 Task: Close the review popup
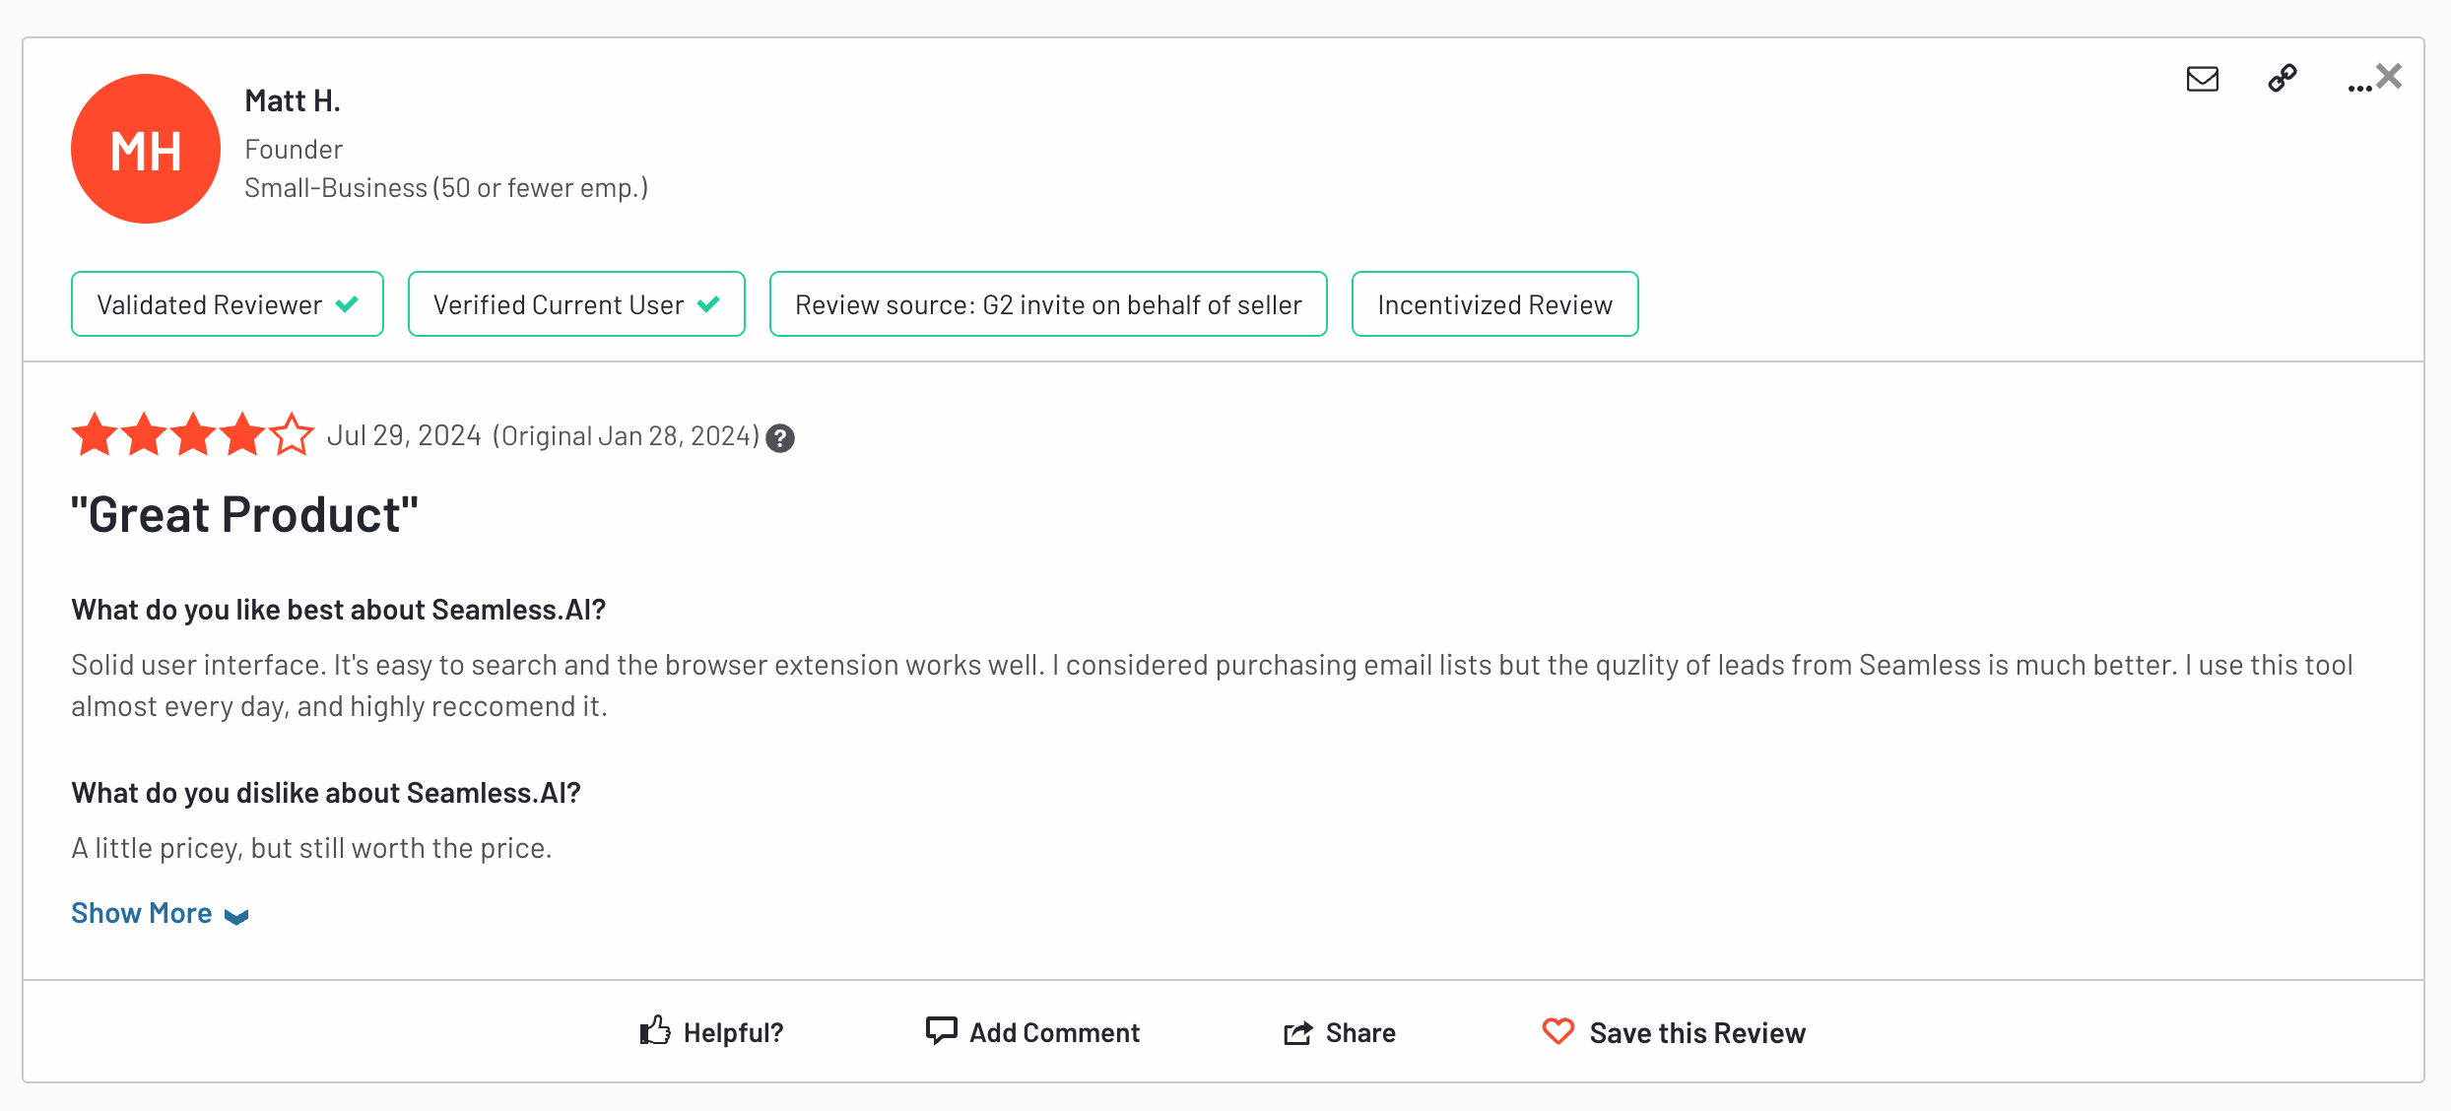pos(2389,76)
